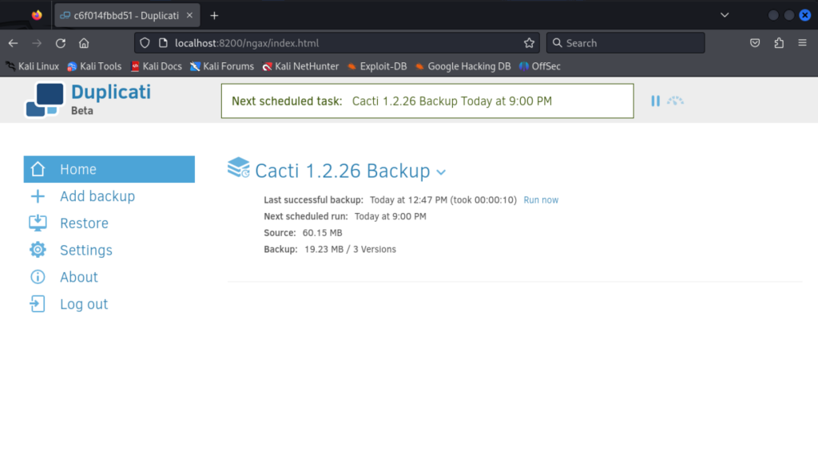Open the Firefox hamburger menu
818x458 pixels.
tap(802, 43)
